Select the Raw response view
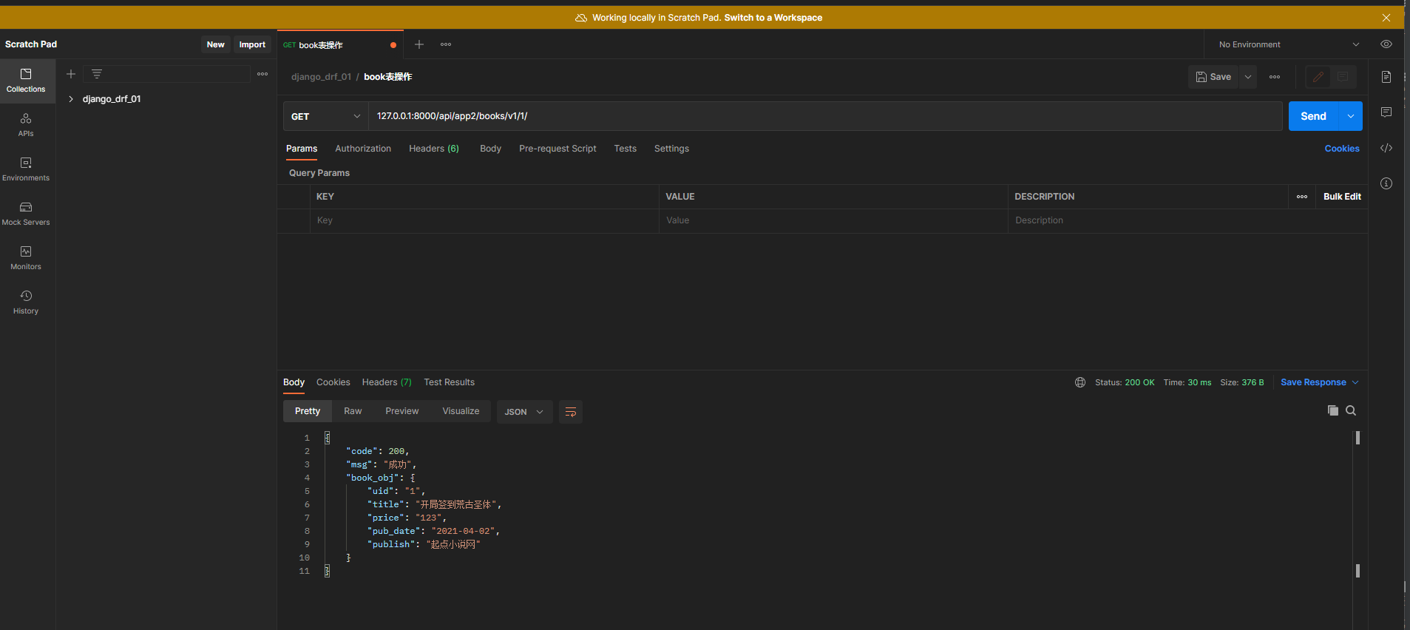 (x=353, y=411)
